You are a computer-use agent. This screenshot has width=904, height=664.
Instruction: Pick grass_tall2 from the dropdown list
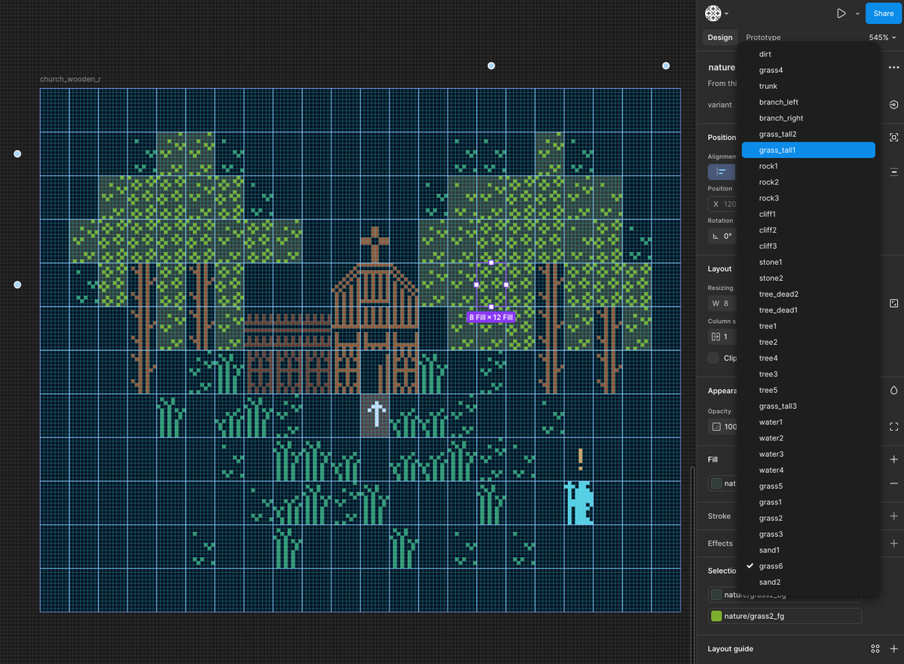tap(808, 134)
